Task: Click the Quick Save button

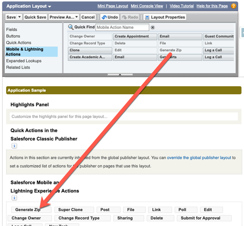Action: 35,17
